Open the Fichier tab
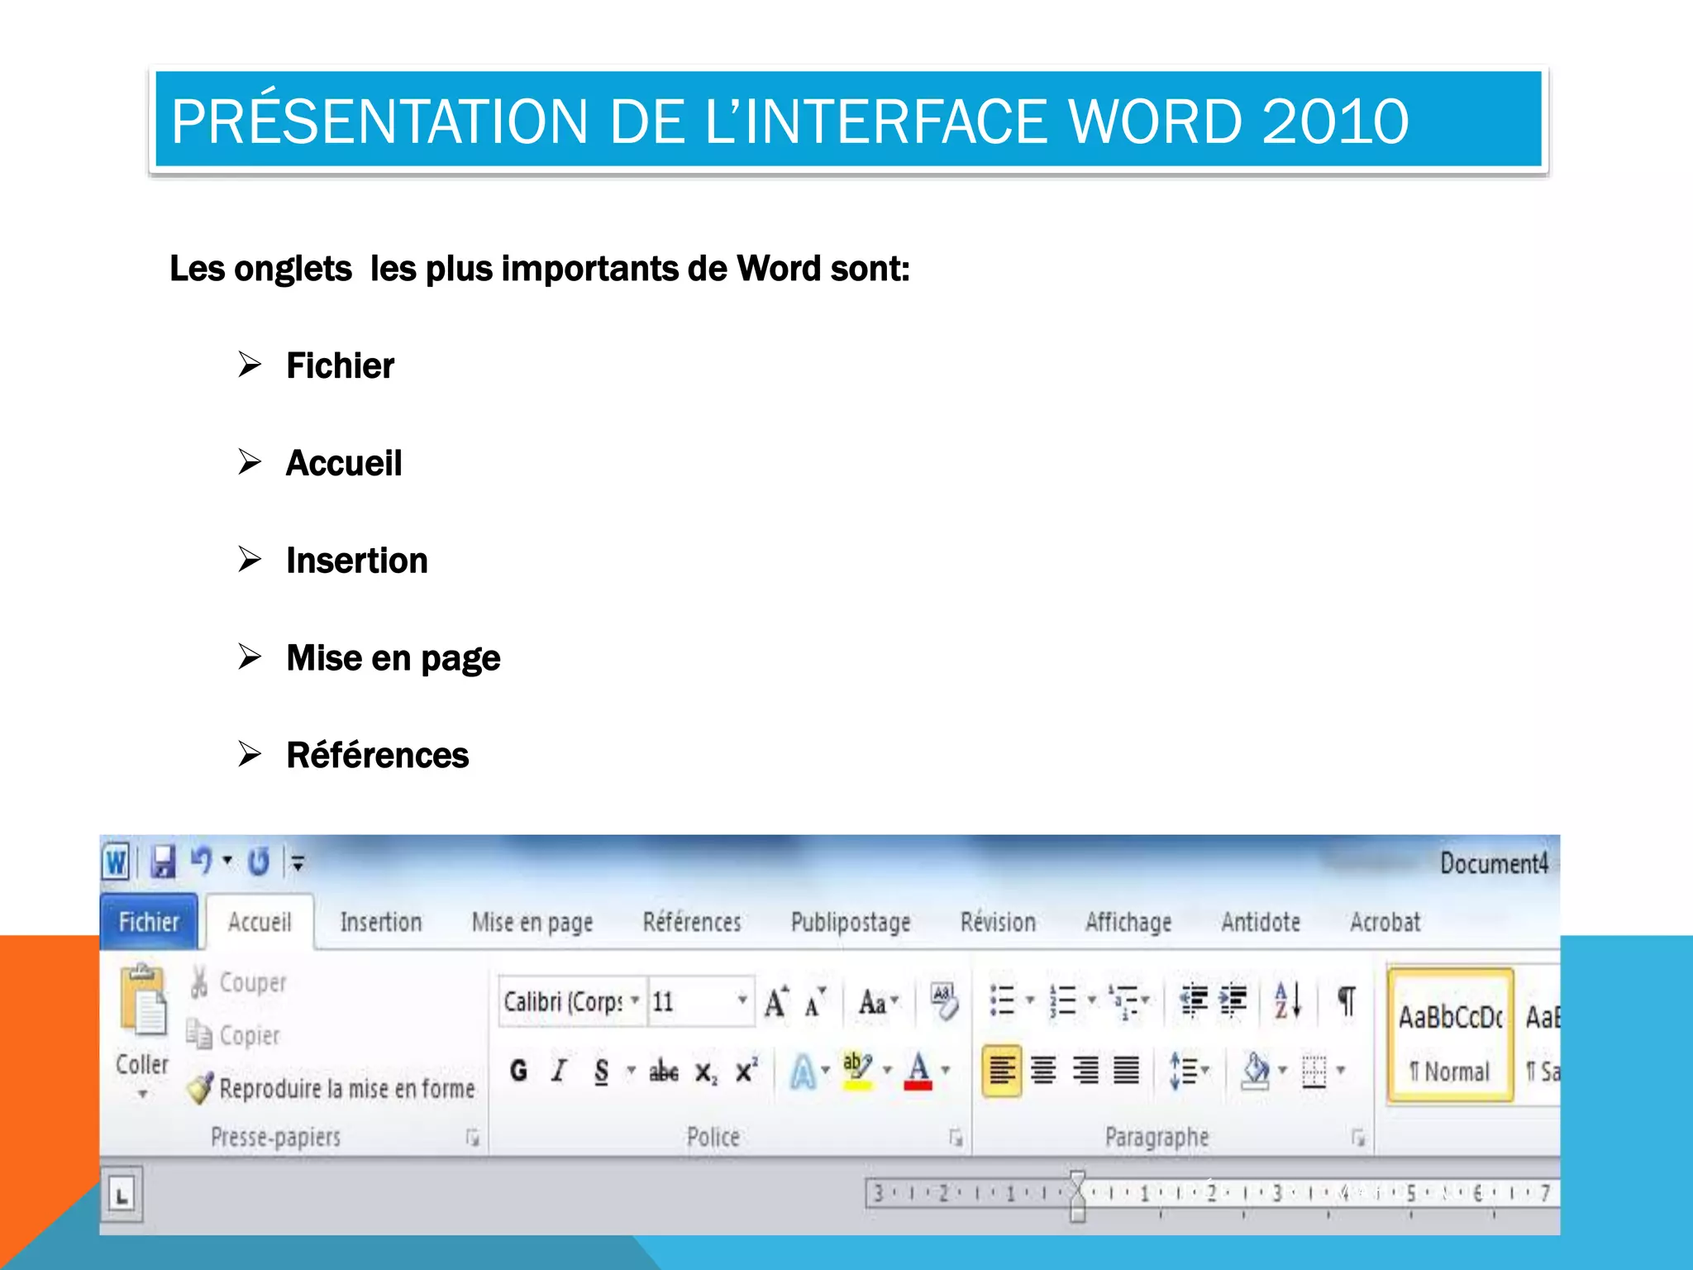 point(149,922)
